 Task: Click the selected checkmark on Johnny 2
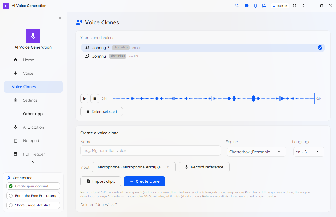click(x=320, y=48)
